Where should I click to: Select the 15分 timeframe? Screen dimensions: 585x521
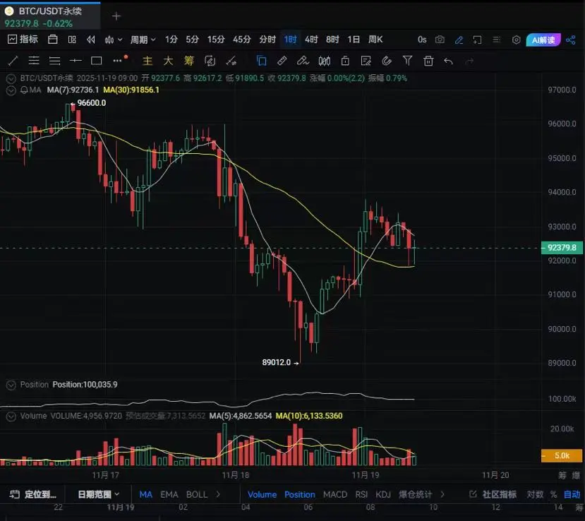click(216, 40)
